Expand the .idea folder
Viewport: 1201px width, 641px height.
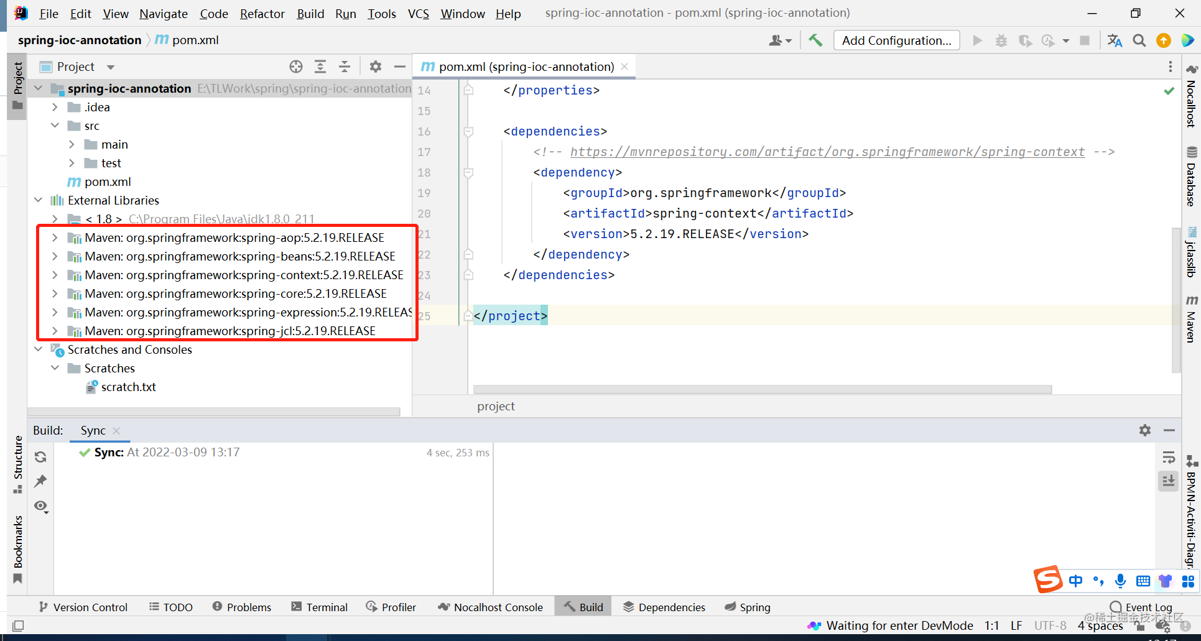coord(55,107)
